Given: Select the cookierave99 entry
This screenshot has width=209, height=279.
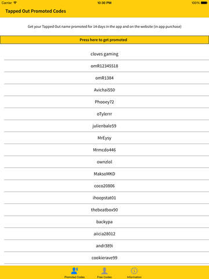Looking at the screenshot, I should (105, 257).
